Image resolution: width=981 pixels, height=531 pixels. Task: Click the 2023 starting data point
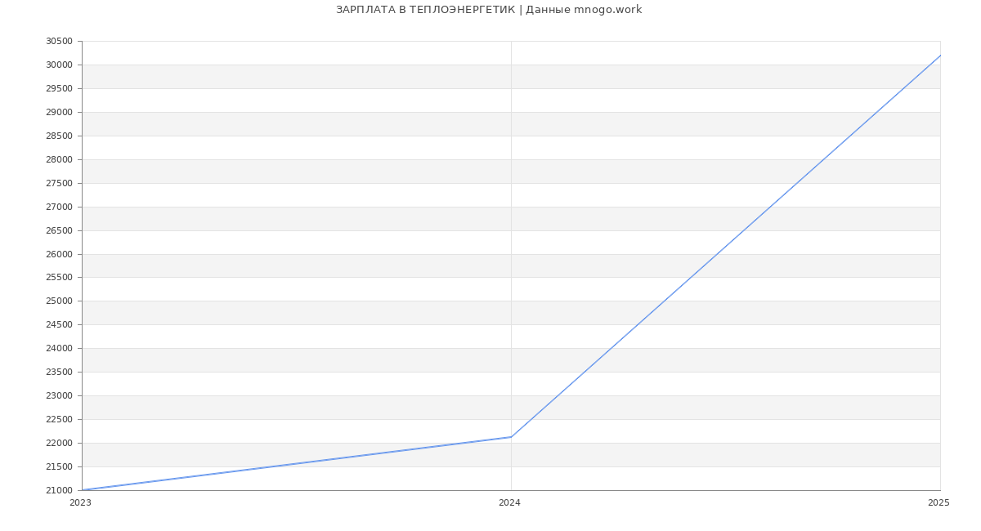tap(83, 490)
